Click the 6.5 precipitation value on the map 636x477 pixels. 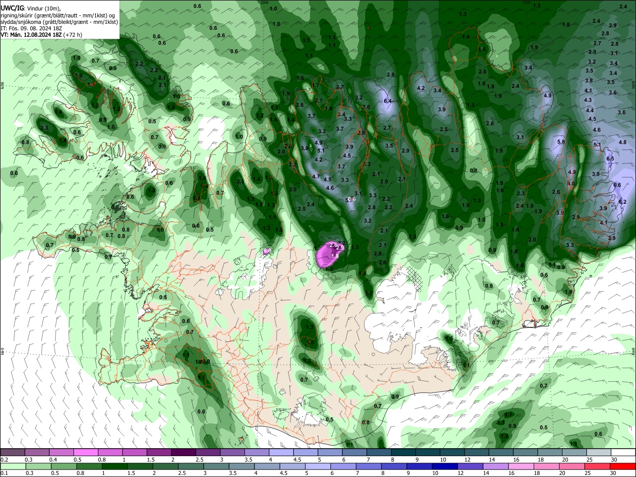pyautogui.click(x=610, y=159)
